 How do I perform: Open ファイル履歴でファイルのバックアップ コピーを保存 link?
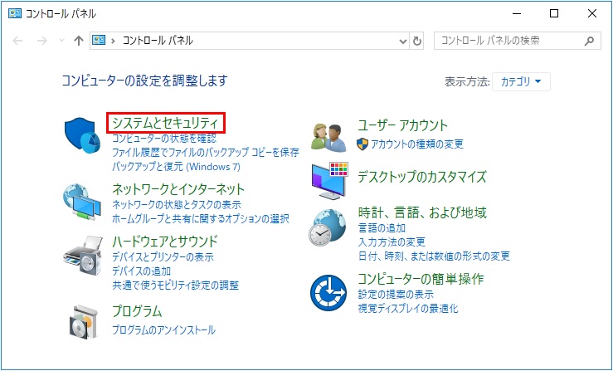(206, 152)
